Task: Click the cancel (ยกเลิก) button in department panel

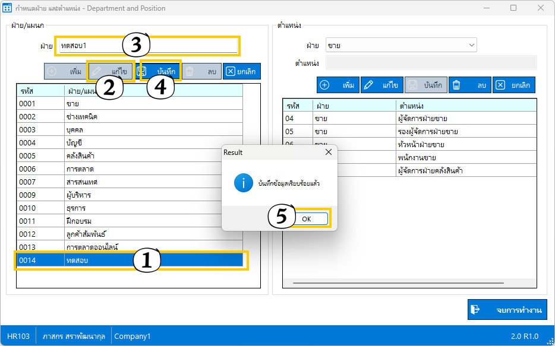Action: point(241,71)
